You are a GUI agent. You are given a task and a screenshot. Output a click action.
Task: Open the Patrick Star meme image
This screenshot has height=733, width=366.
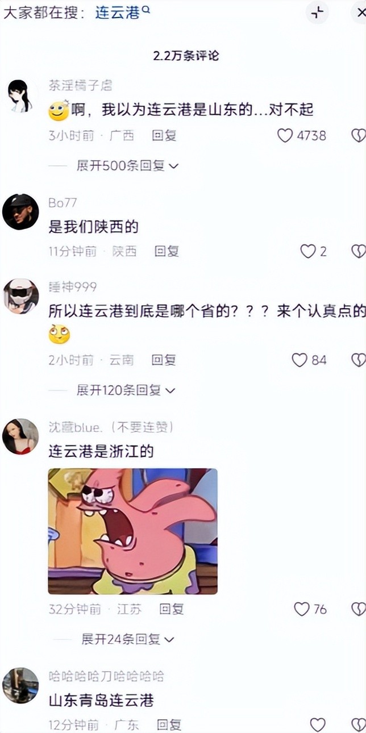click(x=132, y=531)
